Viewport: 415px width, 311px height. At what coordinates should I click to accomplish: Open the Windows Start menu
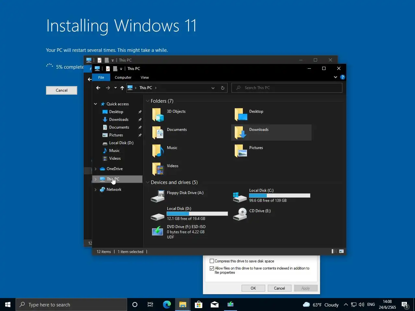point(8,305)
